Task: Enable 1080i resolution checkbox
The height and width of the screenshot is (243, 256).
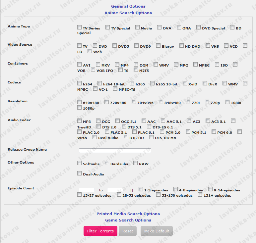Action: click(227, 102)
